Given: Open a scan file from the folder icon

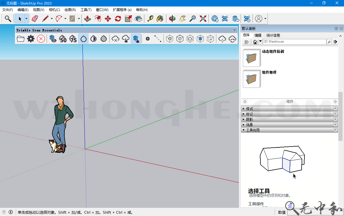Looking at the screenshot, I should 20,39.
